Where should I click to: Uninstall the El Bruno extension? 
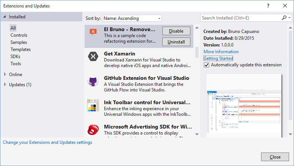176,42
